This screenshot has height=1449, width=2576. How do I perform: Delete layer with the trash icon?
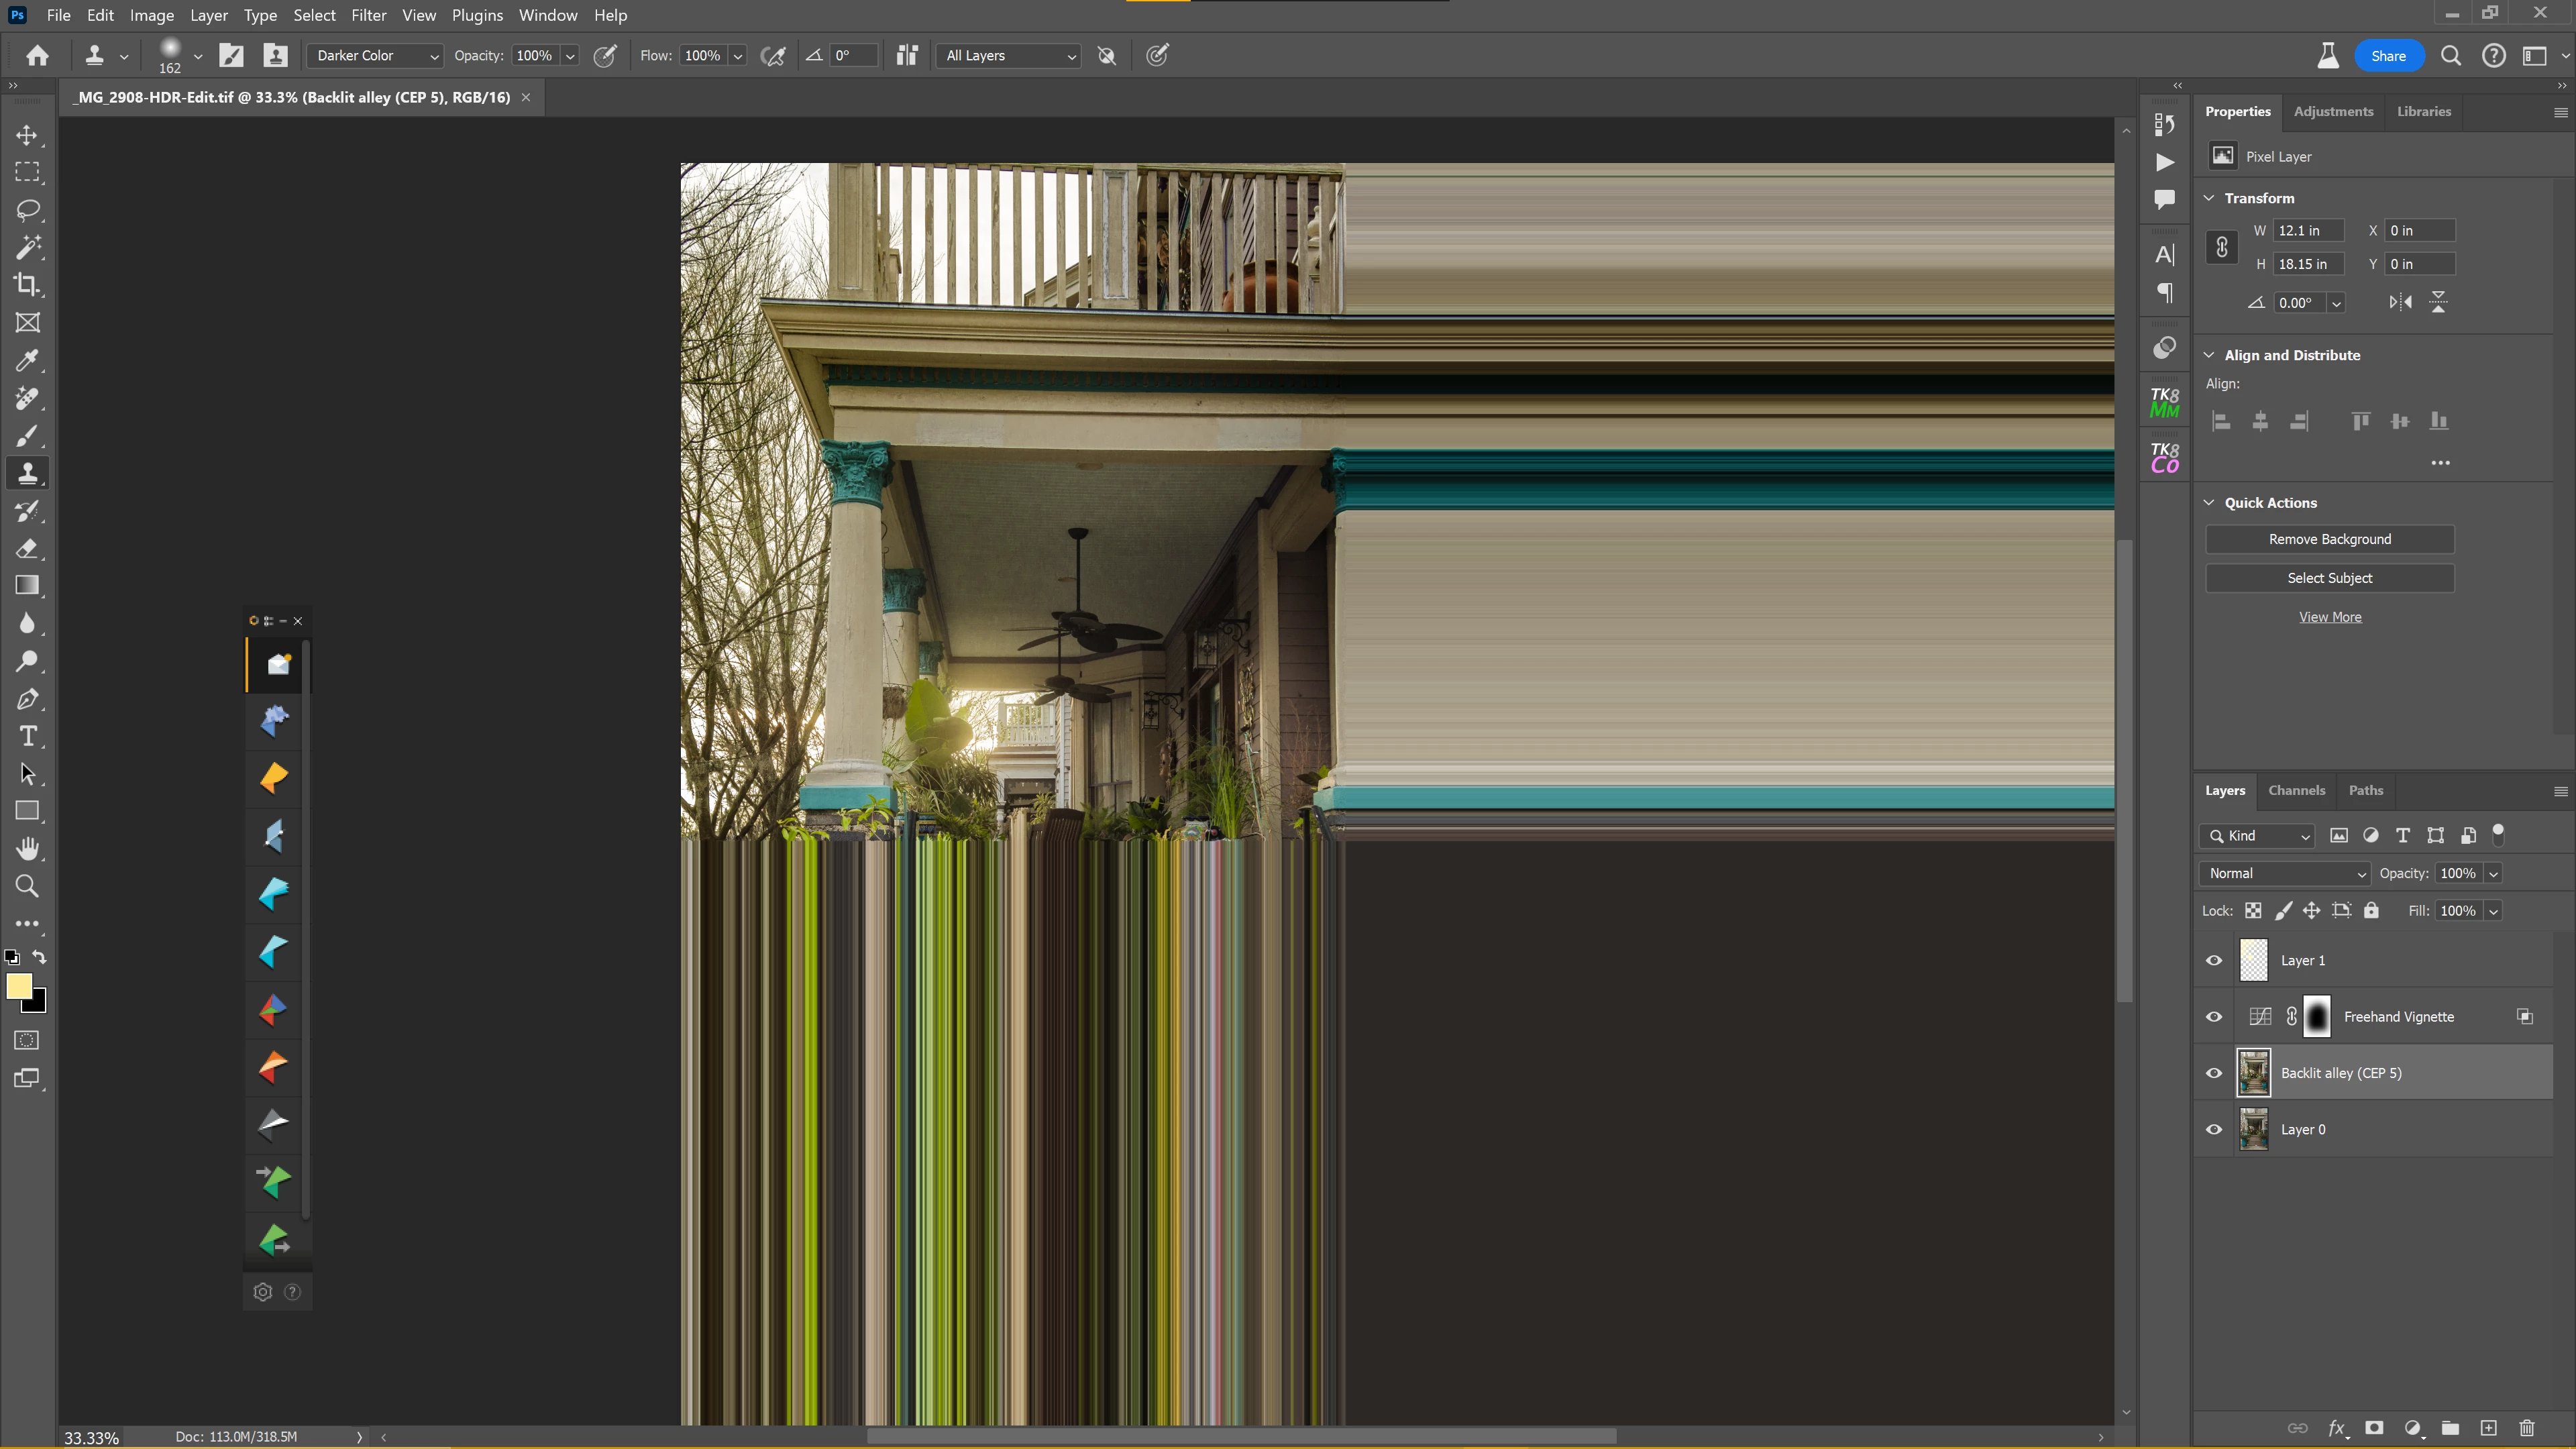2527,1428
